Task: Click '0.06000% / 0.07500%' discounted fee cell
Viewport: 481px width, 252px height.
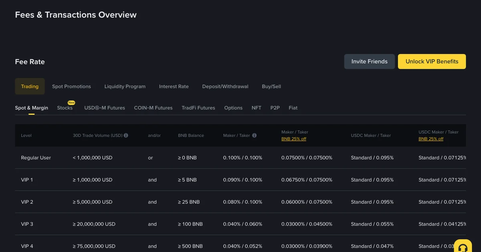Action: point(307,202)
